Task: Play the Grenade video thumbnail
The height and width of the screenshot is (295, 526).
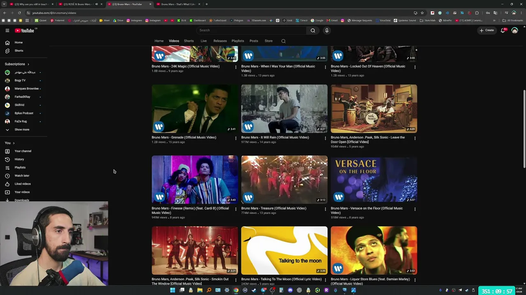Action: (x=195, y=109)
